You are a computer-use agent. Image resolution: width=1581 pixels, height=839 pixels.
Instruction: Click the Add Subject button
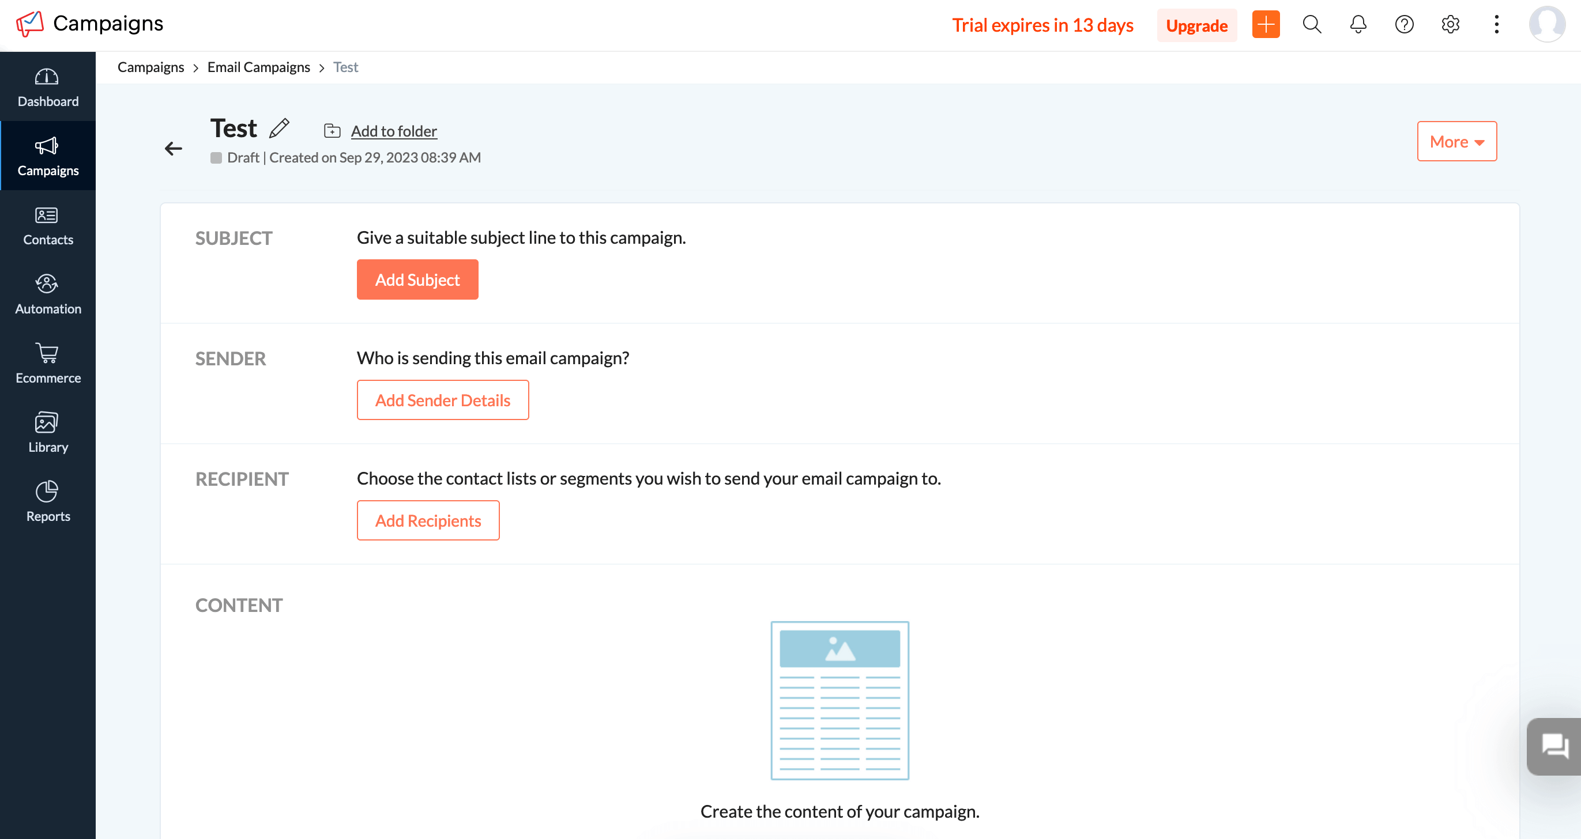(x=417, y=279)
